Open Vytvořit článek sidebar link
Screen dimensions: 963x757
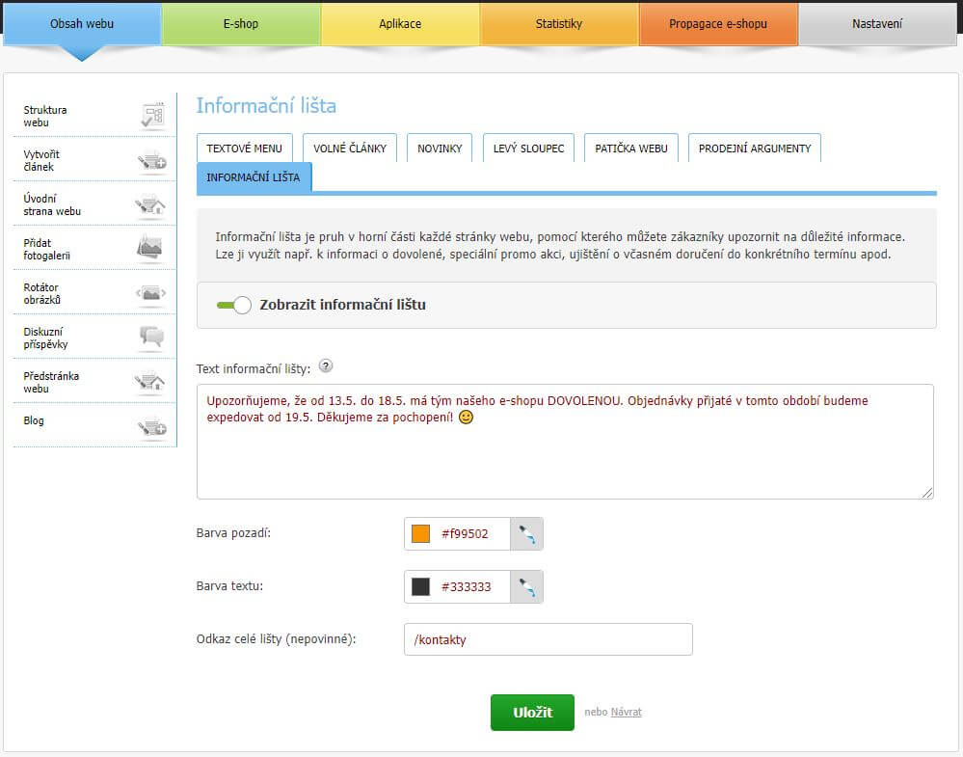coord(41,160)
